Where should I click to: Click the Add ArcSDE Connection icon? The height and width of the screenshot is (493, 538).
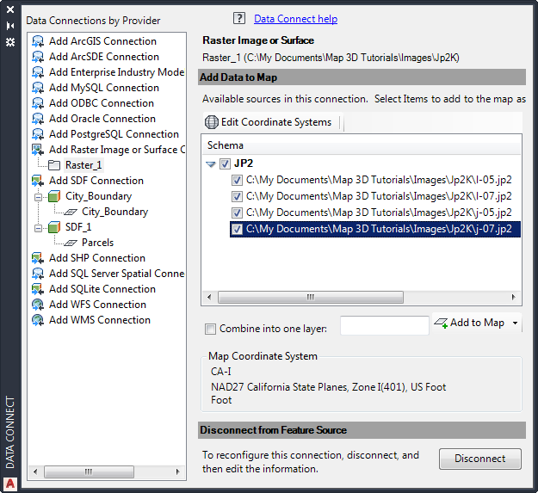click(38, 57)
